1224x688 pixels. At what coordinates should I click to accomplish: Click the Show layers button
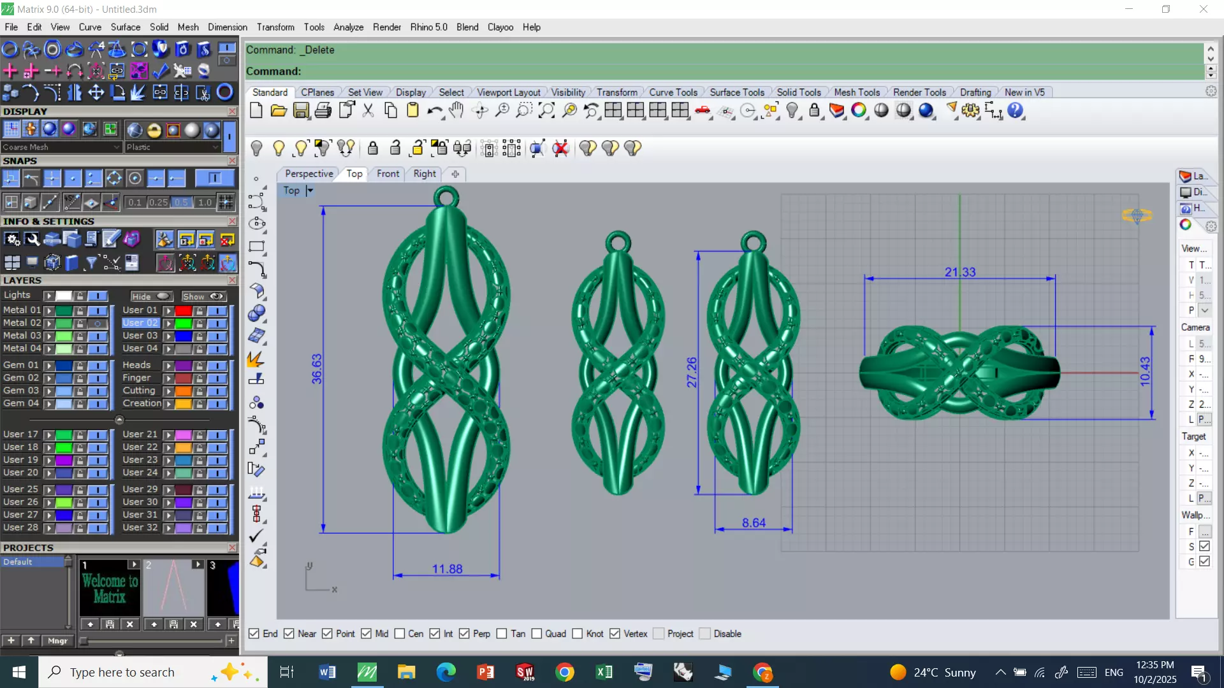[x=203, y=296]
